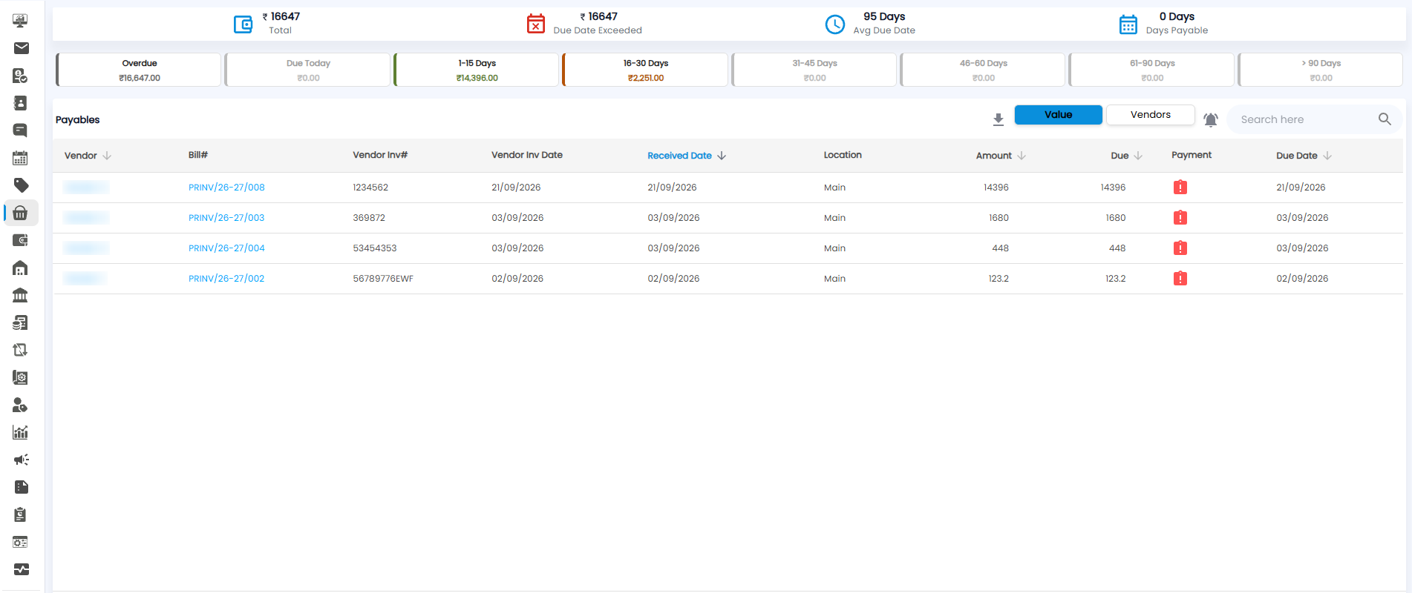Sort by Due Date column arrow
The image size is (1412, 593).
point(1327,156)
